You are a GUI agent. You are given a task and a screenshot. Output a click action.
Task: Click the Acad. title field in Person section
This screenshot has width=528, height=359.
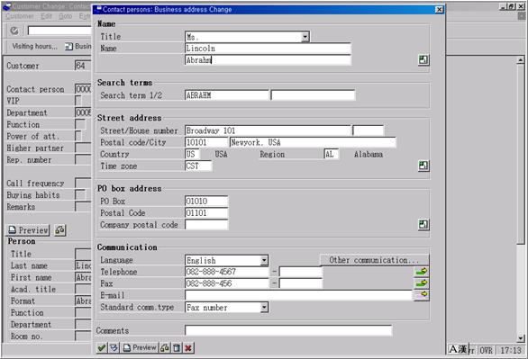point(83,289)
